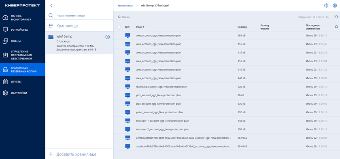Click machine icon for test-user-1 backup

pyautogui.click(x=128, y=121)
